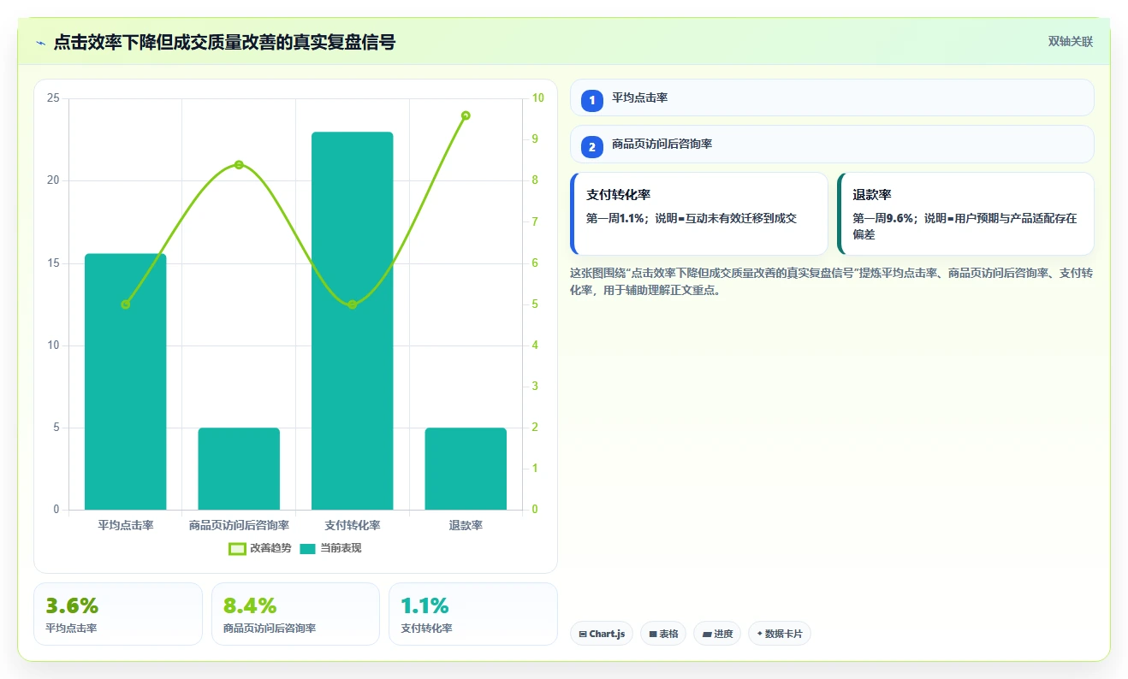This screenshot has width=1128, height=679.
Task: Toggle the 改善趋势 legend swatch
Action: (237, 548)
